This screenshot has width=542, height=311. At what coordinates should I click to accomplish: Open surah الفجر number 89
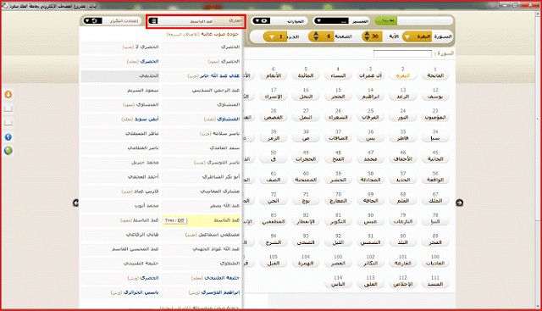coord(435,242)
